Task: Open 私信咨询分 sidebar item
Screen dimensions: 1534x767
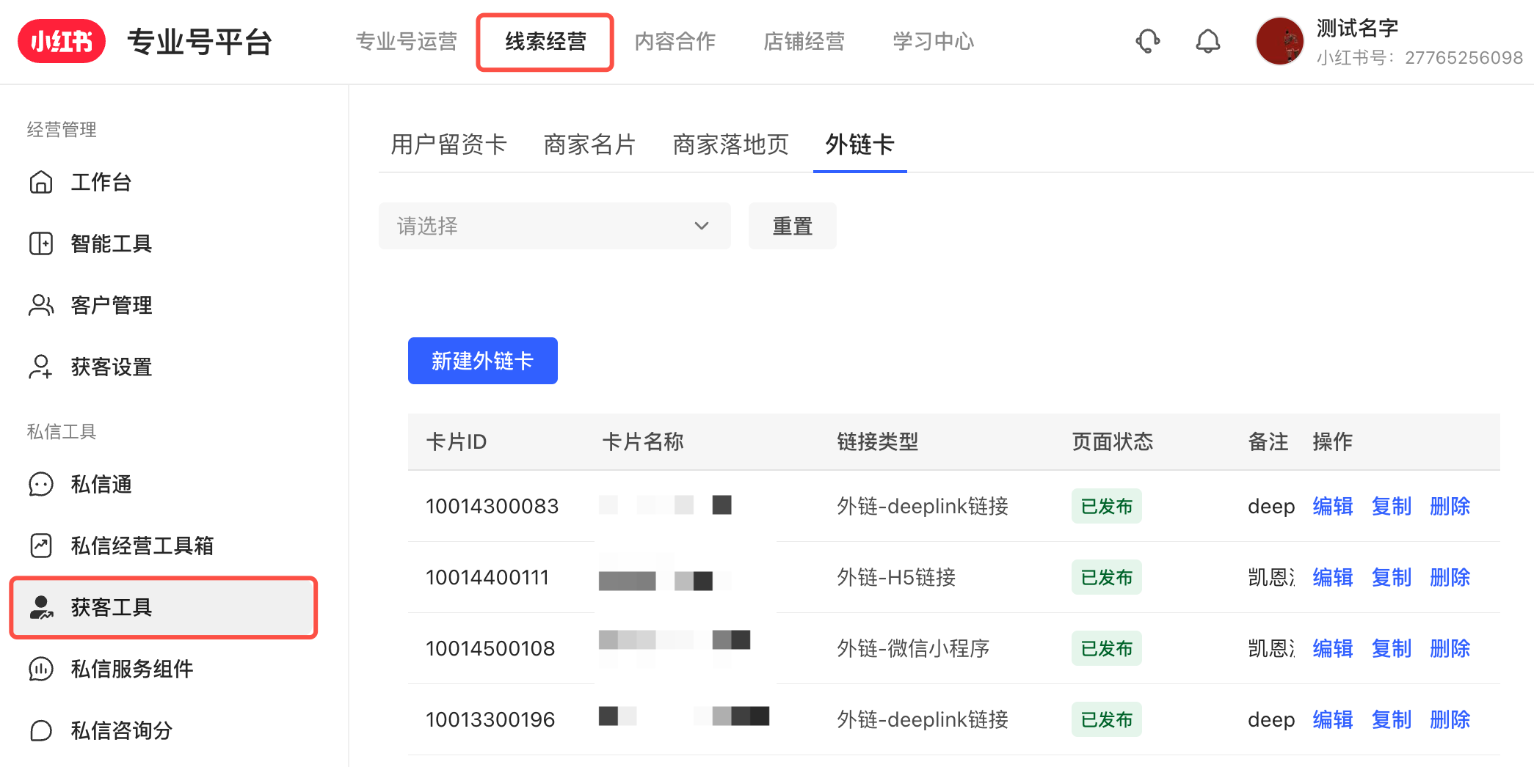Action: [122, 730]
